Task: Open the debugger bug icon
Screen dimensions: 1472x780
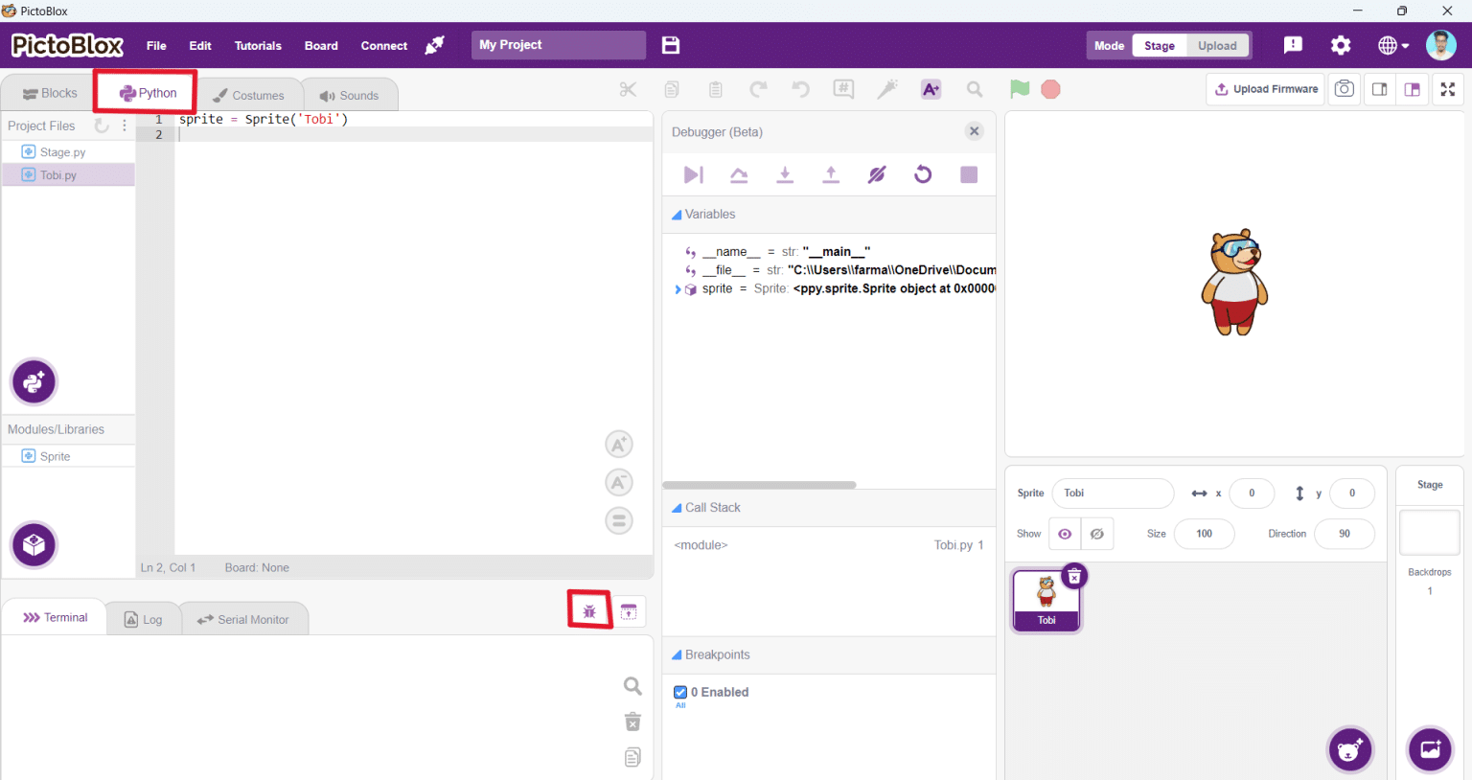Action: (589, 611)
